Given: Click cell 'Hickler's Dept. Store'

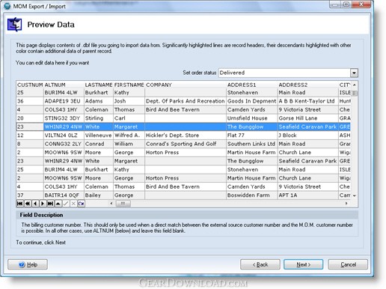Looking at the screenshot, I should 186,136.
